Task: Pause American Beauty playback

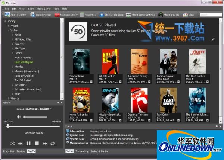Action: tap(28, 144)
